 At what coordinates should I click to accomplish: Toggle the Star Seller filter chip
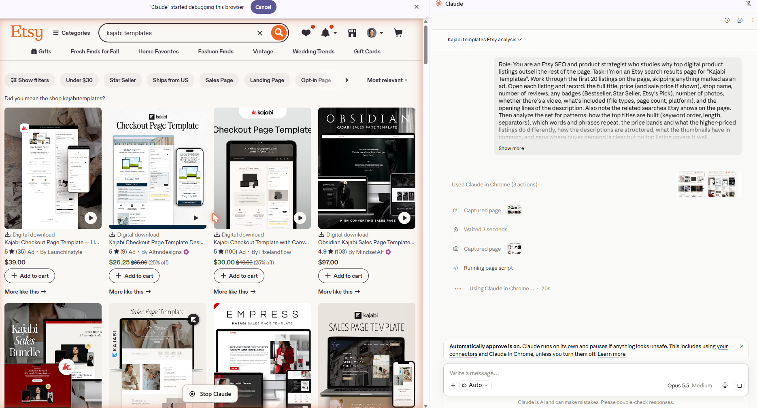(x=123, y=80)
